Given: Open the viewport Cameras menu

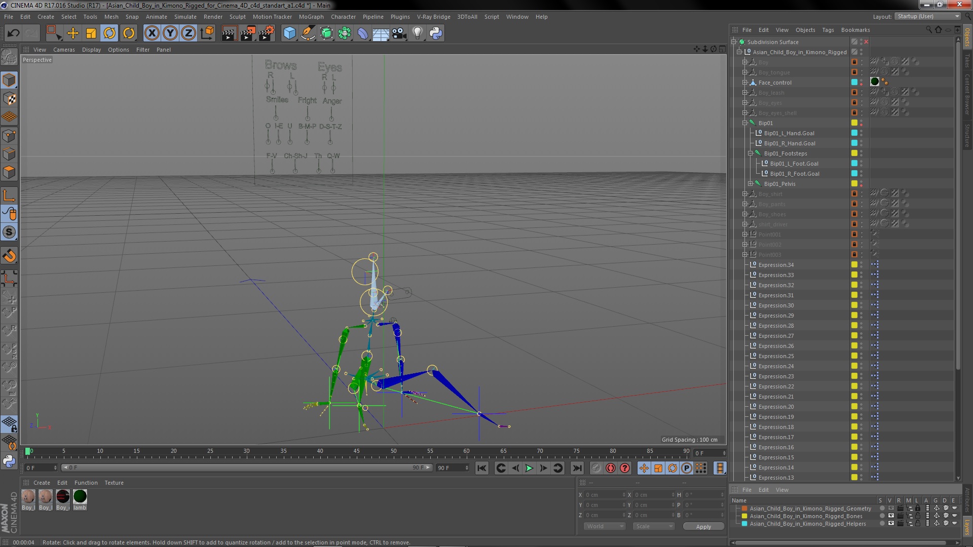Looking at the screenshot, I should click(x=64, y=50).
